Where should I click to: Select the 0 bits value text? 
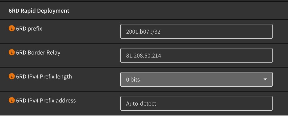(133, 80)
